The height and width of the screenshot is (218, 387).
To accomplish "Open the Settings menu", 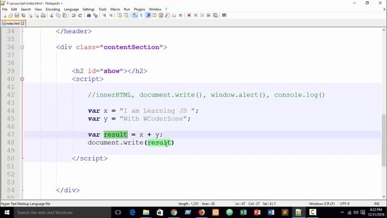I will (88, 10).
